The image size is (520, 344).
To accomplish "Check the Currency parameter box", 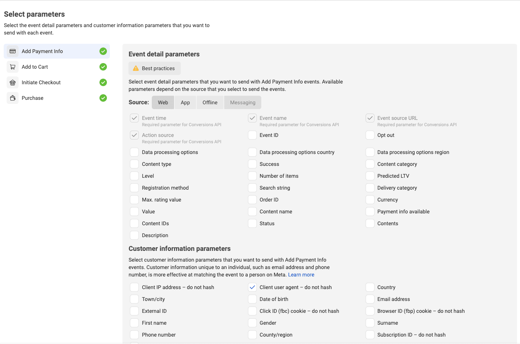I will click(x=370, y=200).
